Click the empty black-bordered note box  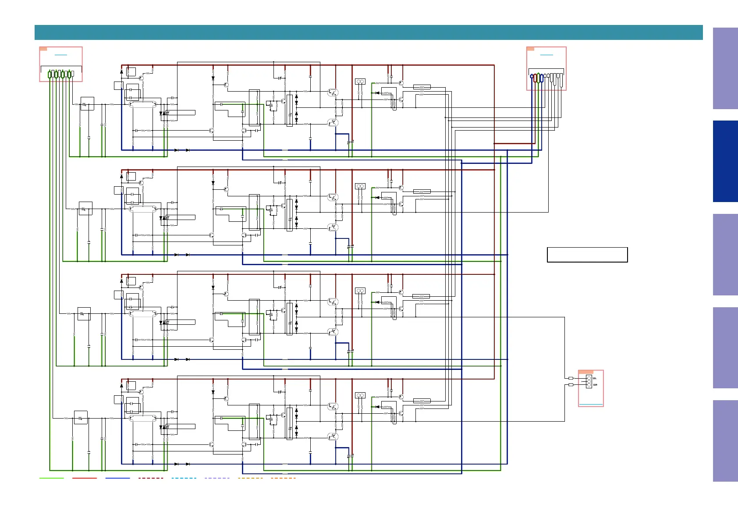click(587, 255)
